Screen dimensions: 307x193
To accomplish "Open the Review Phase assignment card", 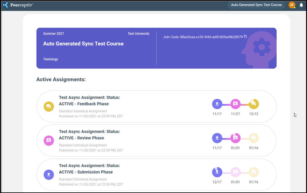I will point(89,135).
